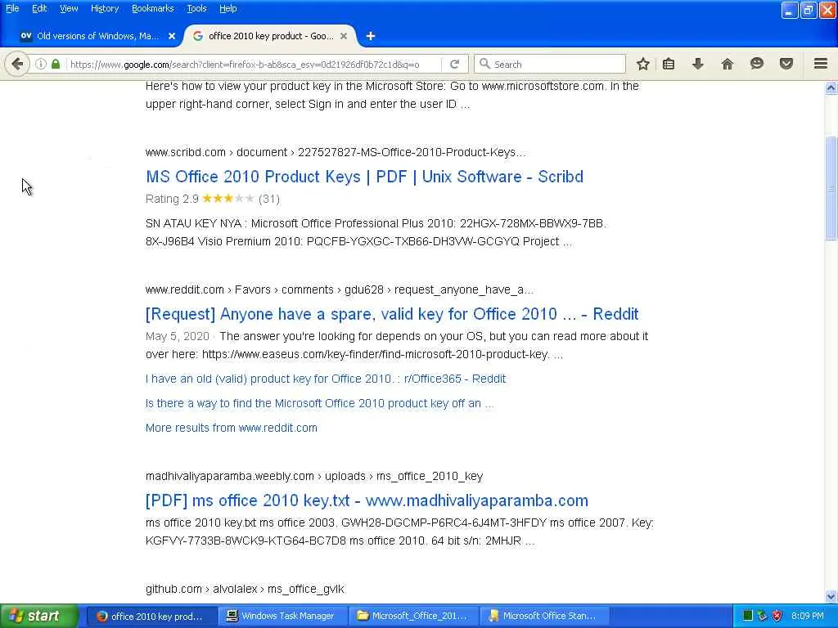Open the File menu
The width and height of the screenshot is (838, 628).
[x=12, y=8]
